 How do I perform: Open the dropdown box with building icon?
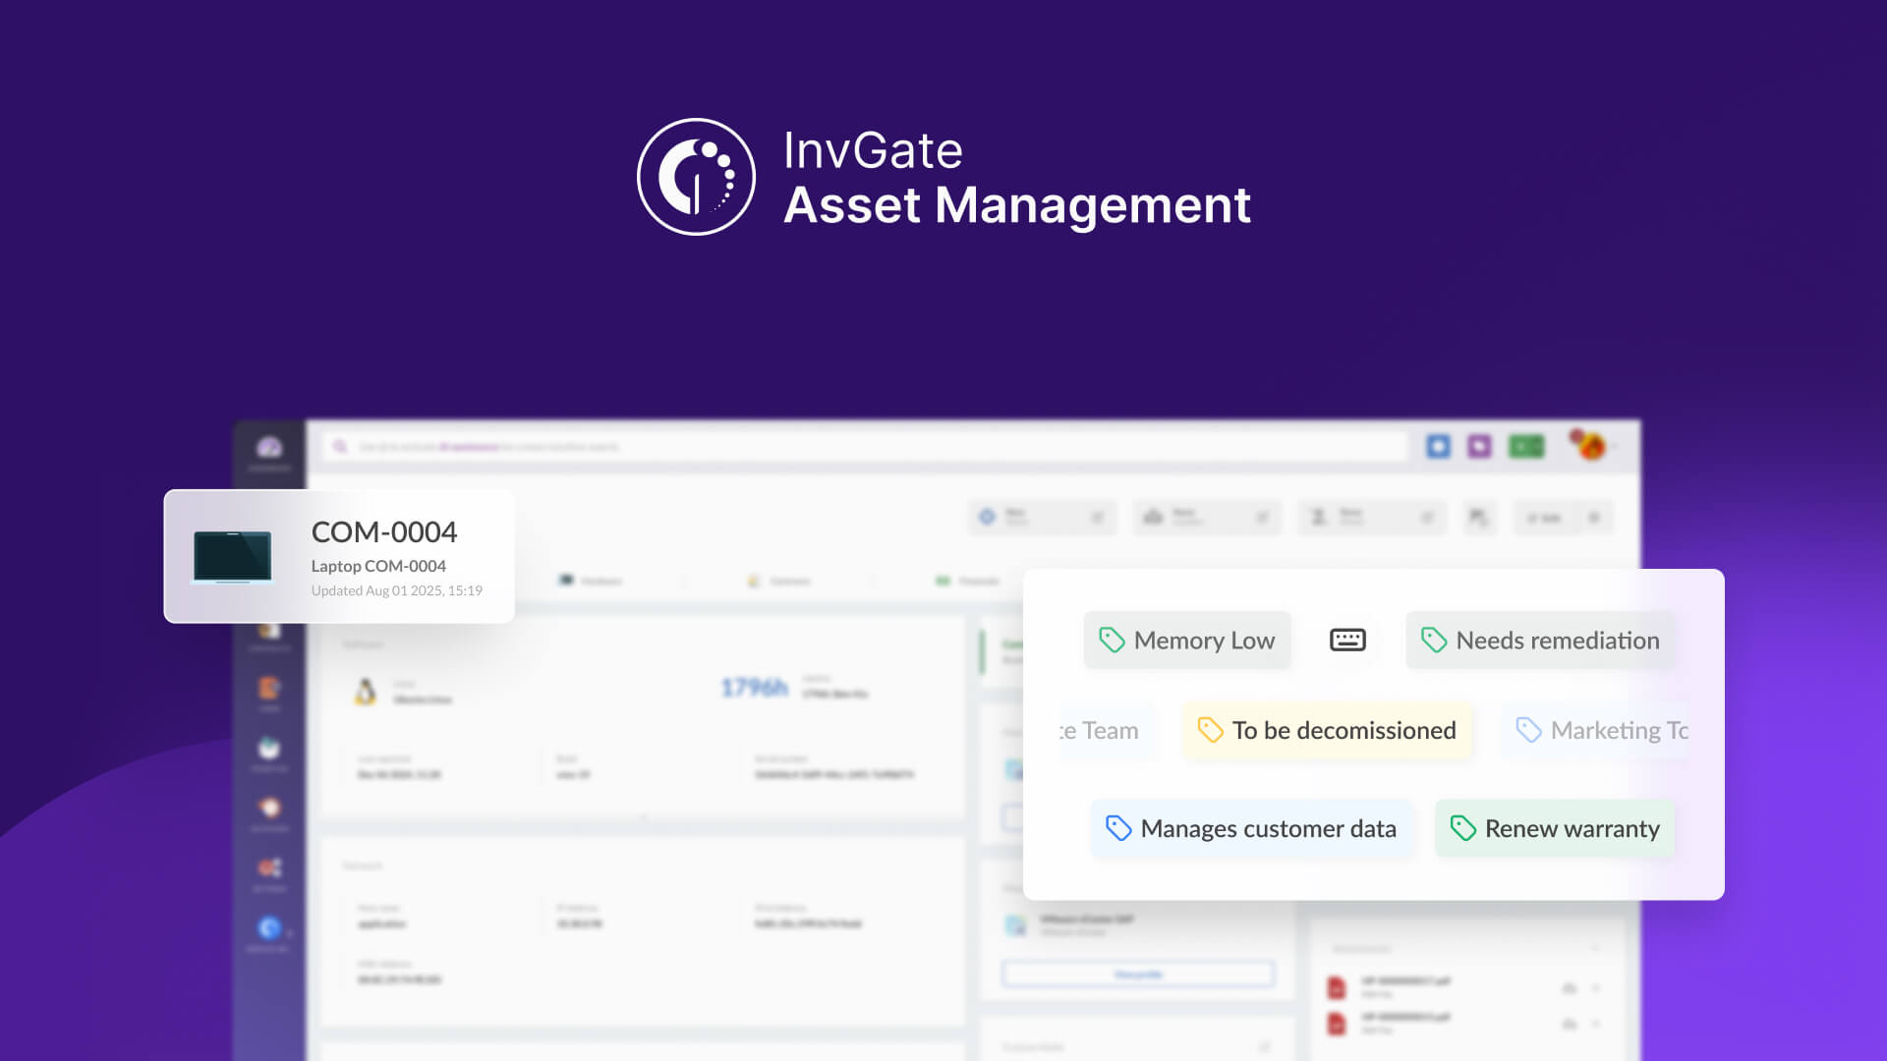click(1208, 517)
